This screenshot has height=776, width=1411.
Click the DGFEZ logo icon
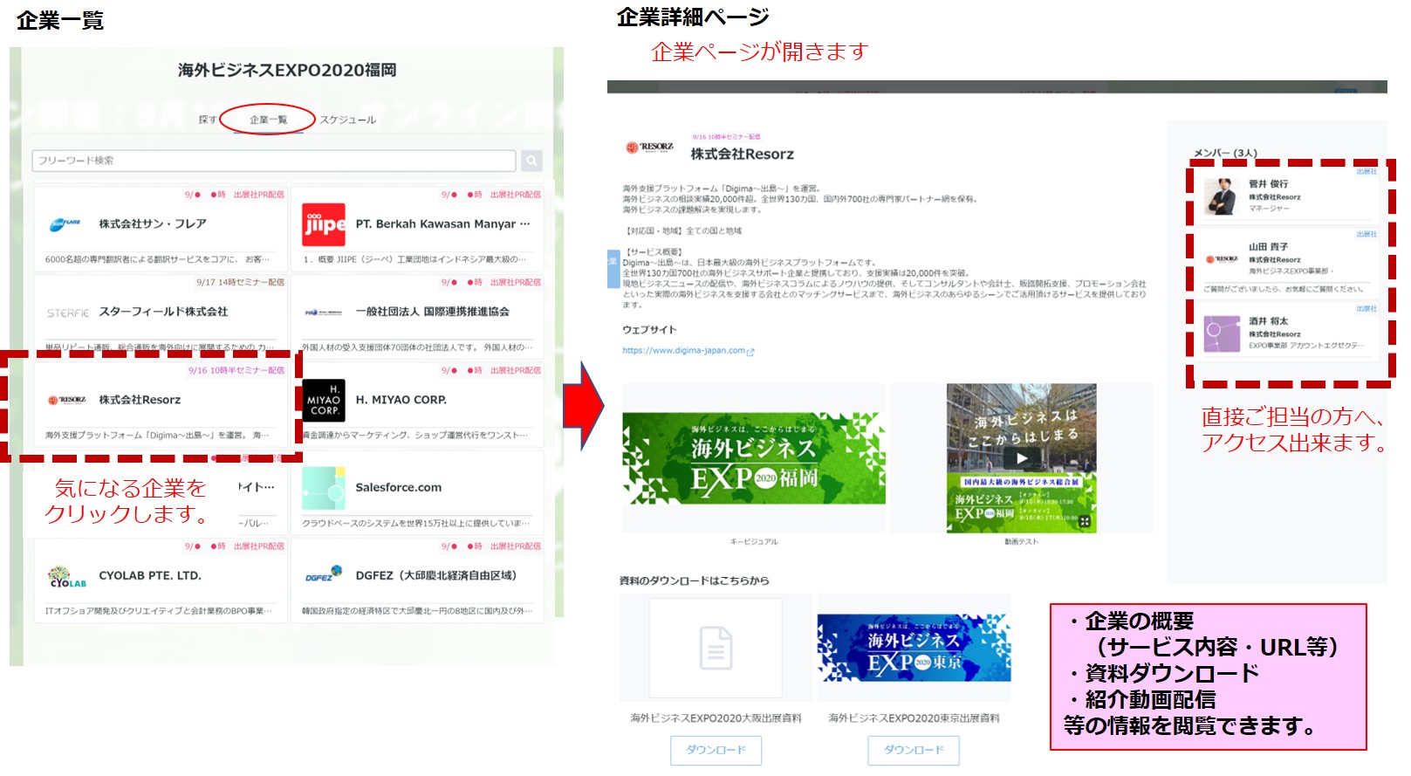(324, 575)
